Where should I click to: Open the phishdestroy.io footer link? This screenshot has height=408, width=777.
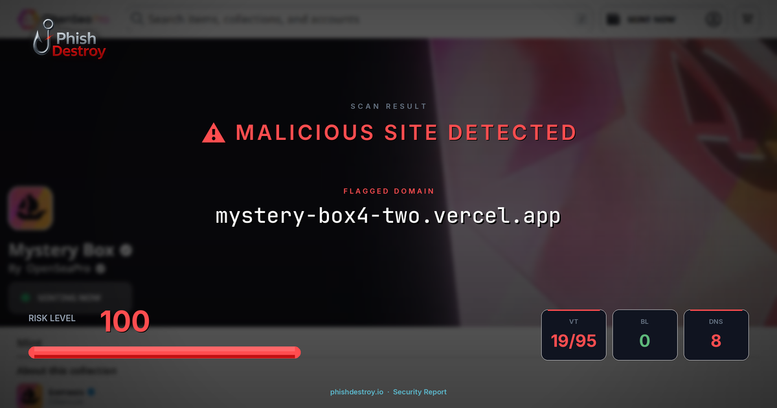(x=357, y=392)
